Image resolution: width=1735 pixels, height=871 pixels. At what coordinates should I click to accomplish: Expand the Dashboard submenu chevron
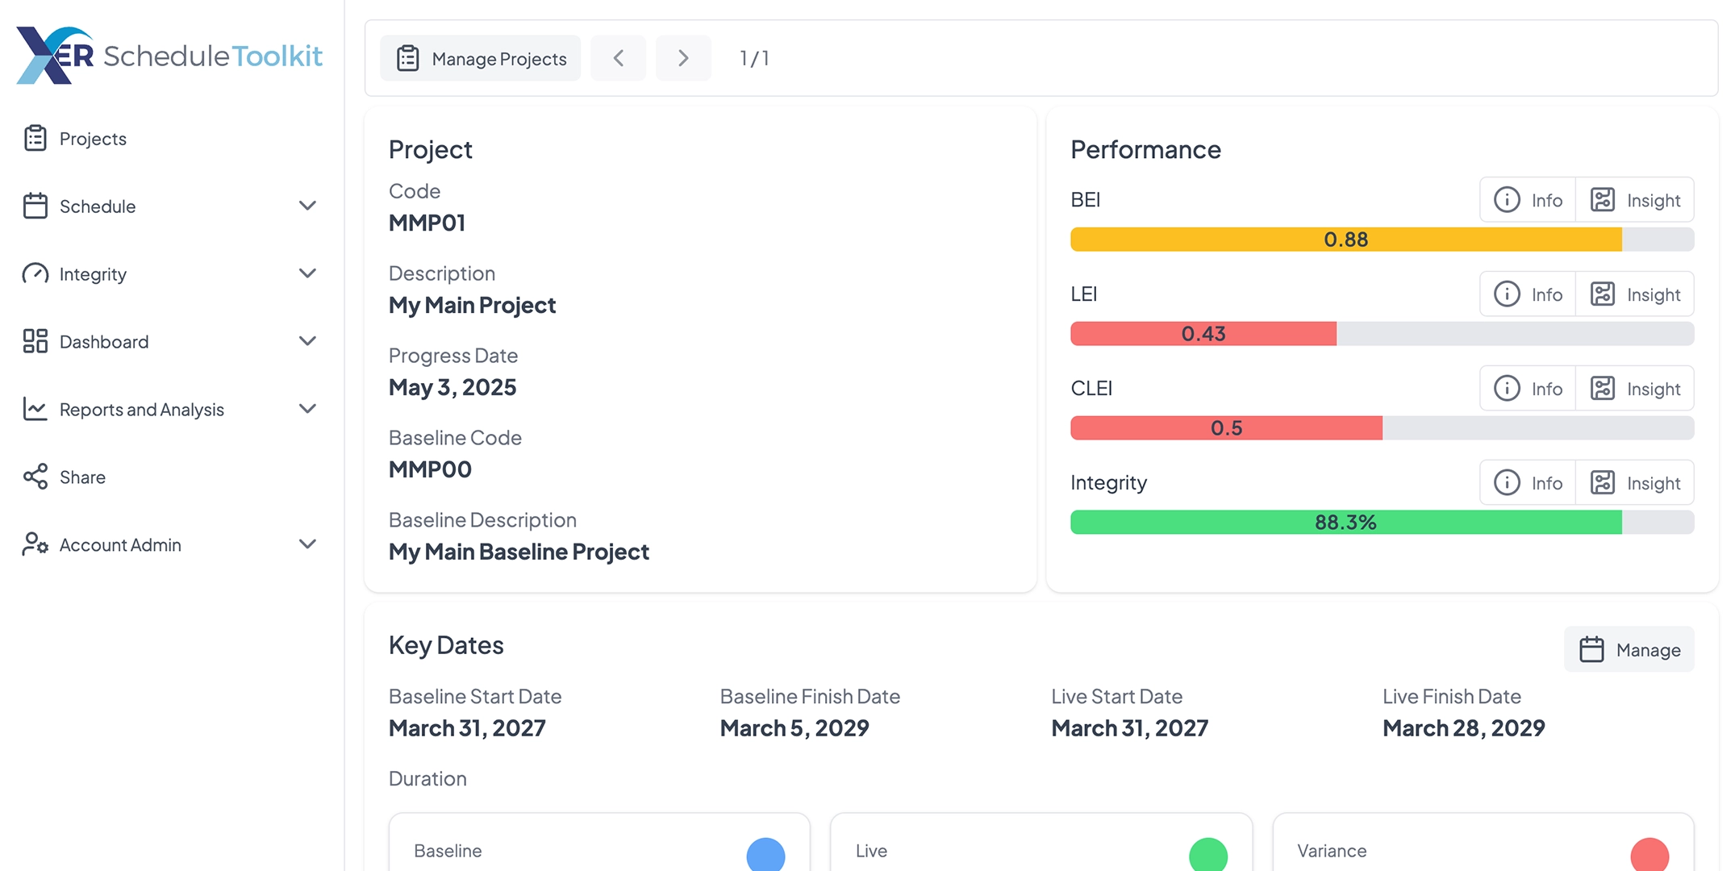307,341
